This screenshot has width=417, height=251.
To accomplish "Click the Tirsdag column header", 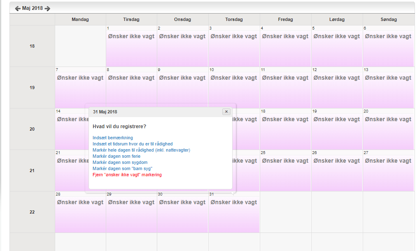I will click(131, 19).
